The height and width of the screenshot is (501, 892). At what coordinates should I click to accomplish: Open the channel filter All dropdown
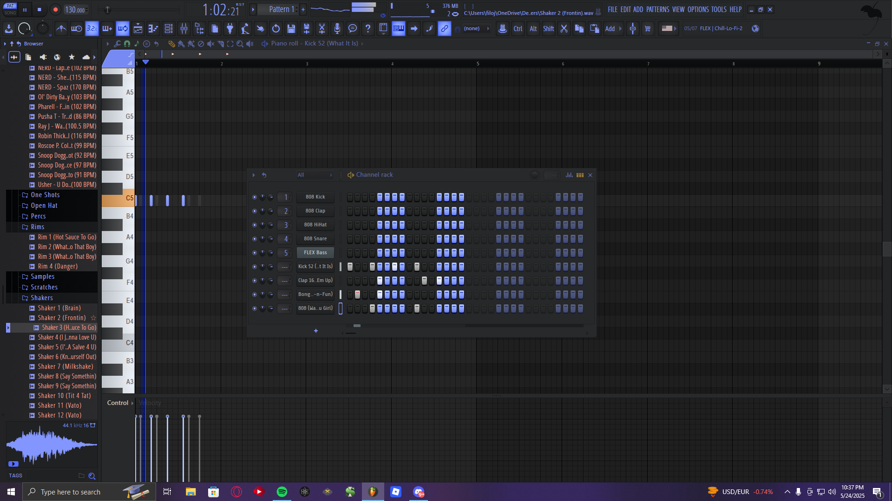pyautogui.click(x=315, y=175)
